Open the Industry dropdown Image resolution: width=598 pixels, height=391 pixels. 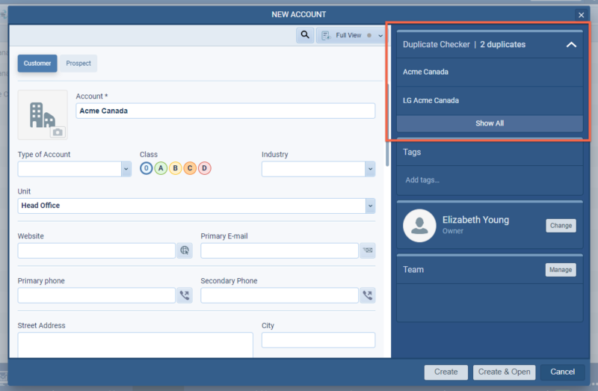pos(370,169)
